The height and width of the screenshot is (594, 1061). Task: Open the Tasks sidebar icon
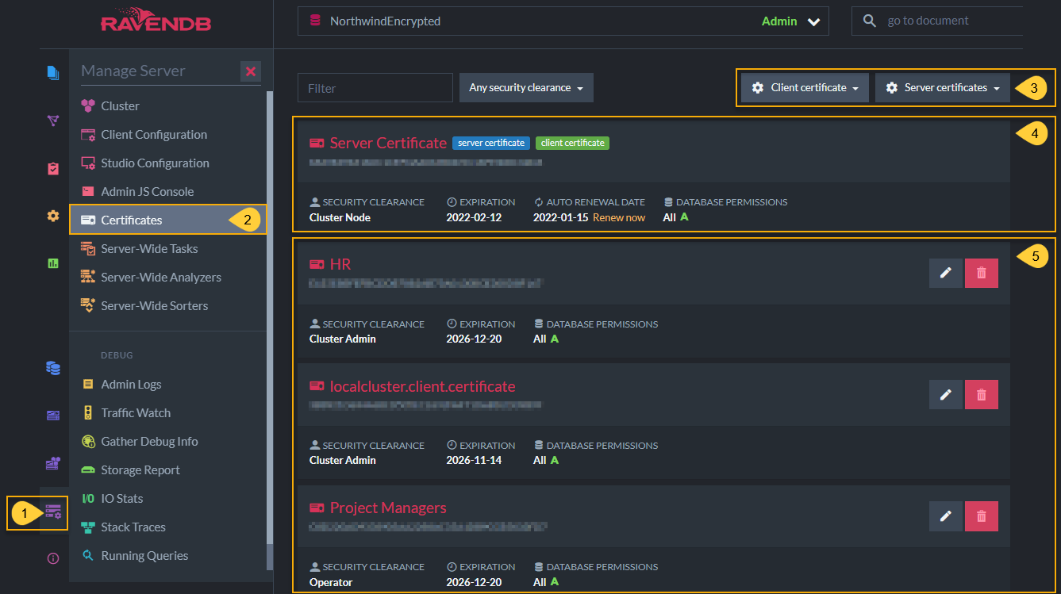53,168
